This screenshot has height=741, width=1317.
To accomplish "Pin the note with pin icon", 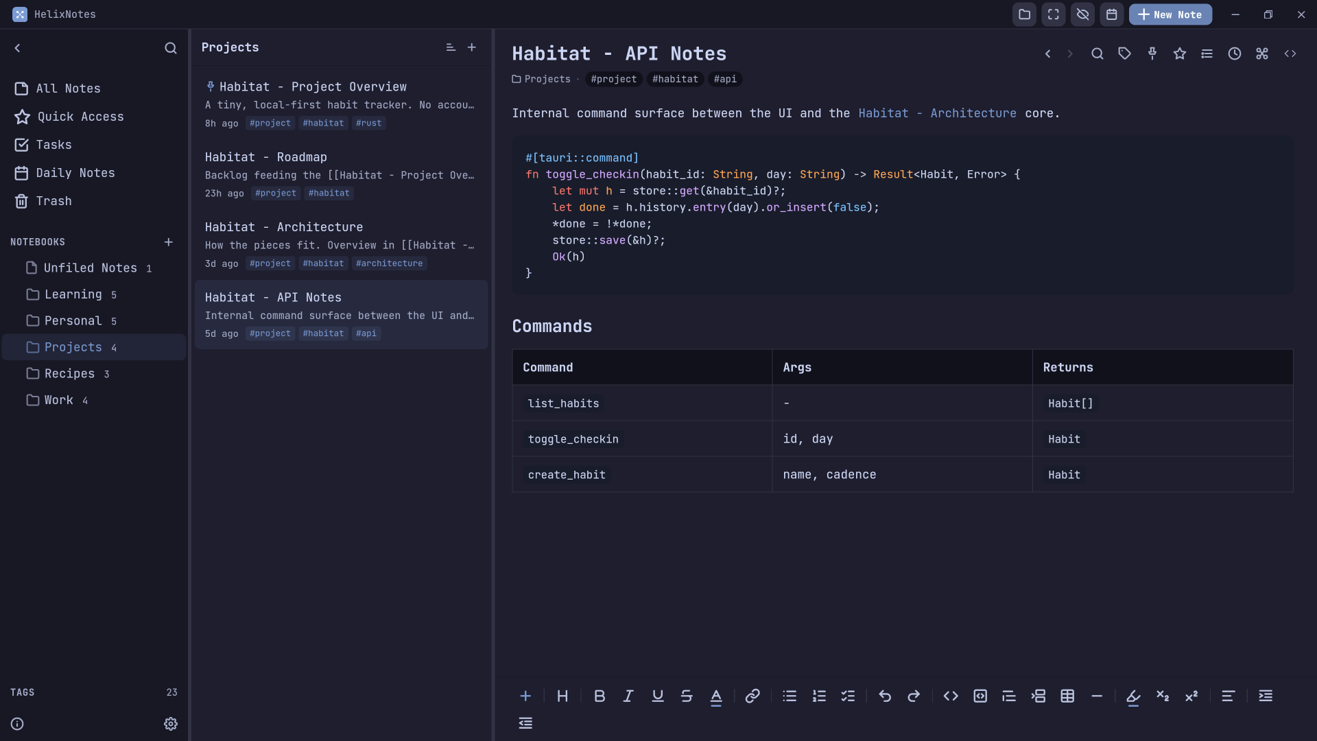I will coord(1152,54).
